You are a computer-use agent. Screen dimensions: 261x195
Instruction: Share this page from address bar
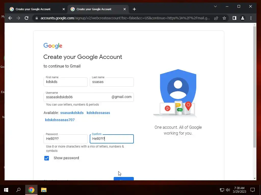point(216,18)
